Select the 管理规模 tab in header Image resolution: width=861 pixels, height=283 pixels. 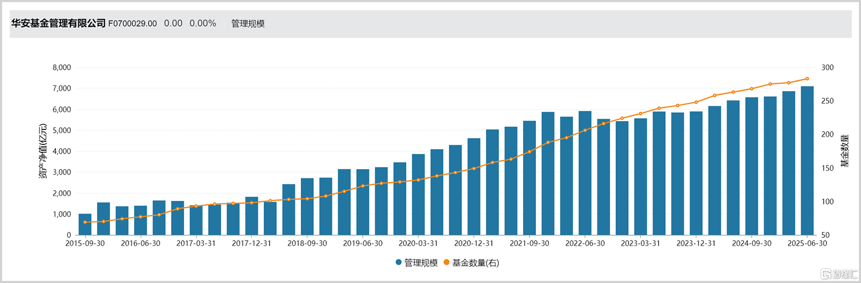pyautogui.click(x=248, y=24)
